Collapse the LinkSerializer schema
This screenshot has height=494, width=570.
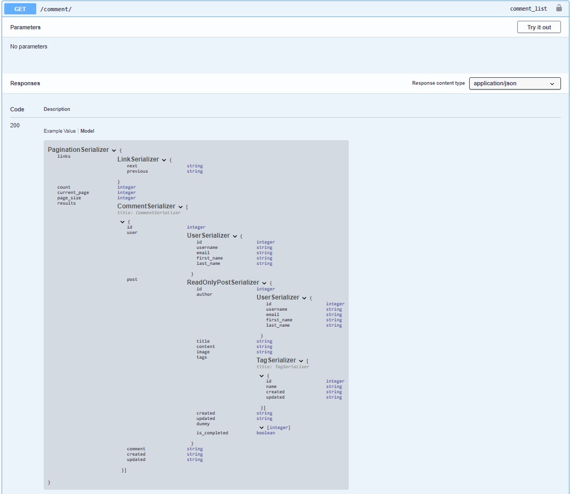[164, 159]
